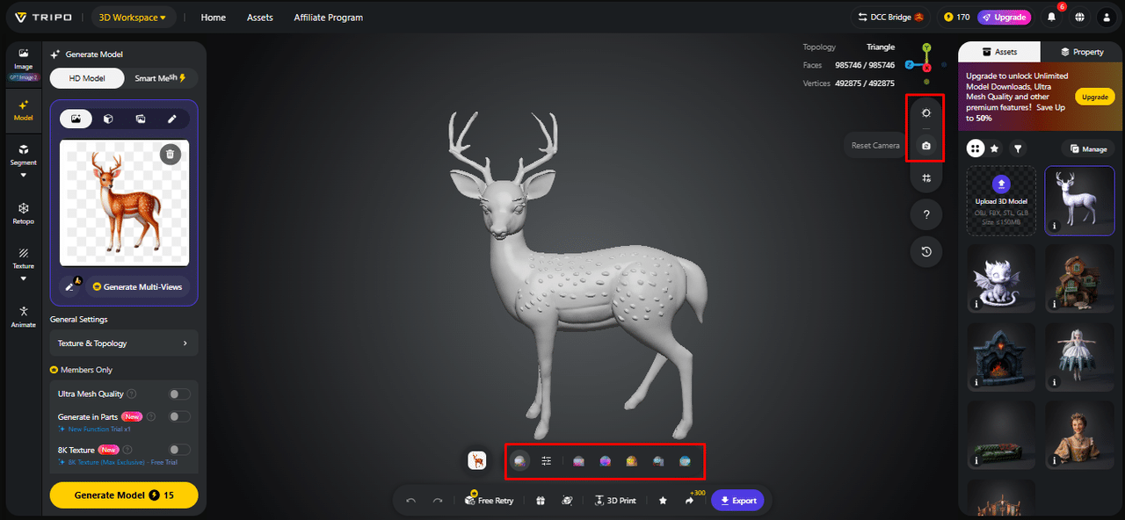Open the notifications bell icon
This screenshot has width=1125, height=520.
coord(1051,17)
